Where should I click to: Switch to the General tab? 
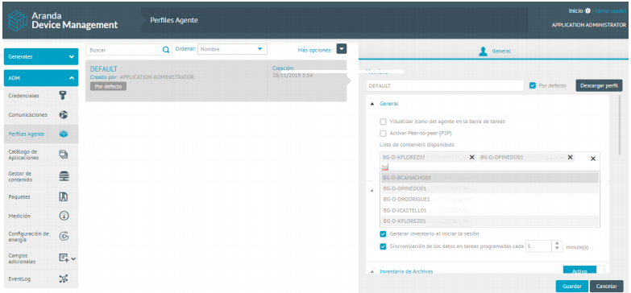(x=494, y=52)
